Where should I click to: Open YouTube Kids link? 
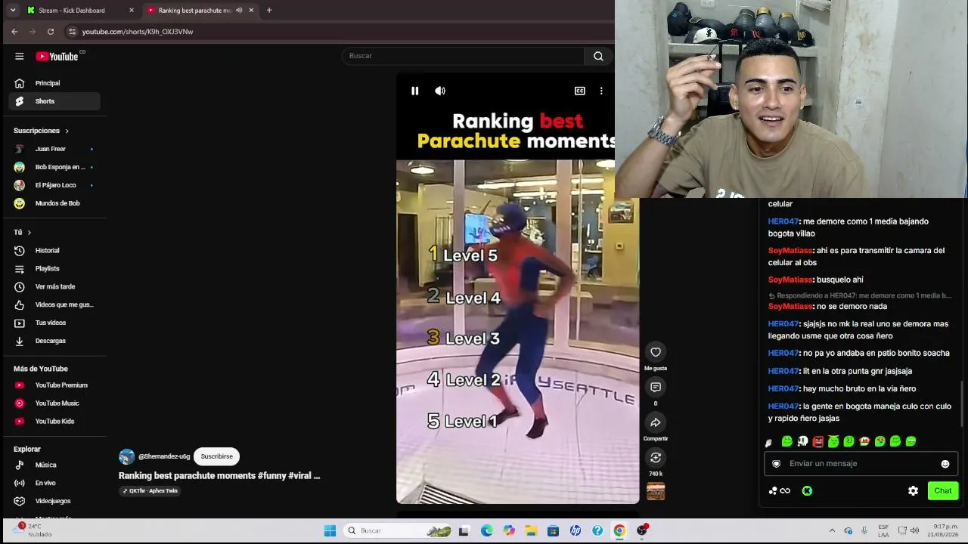click(54, 422)
